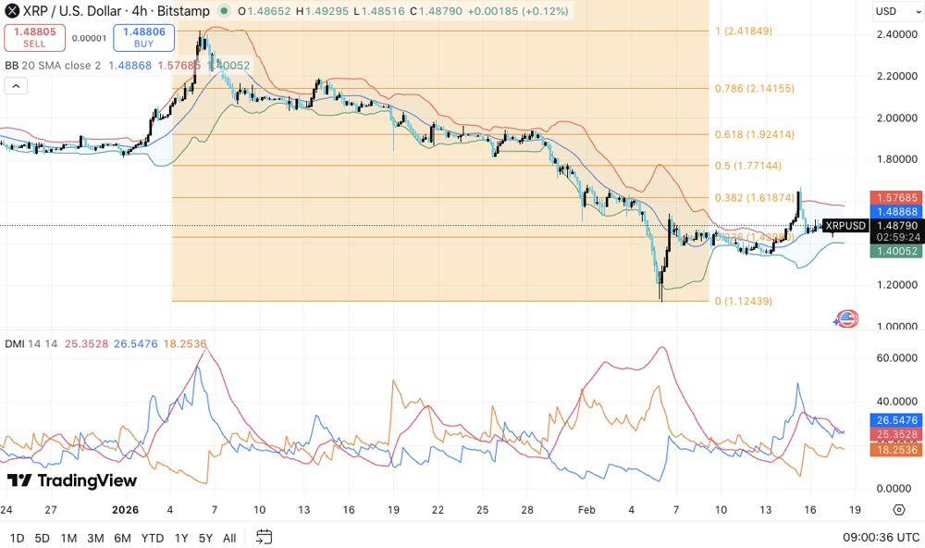This screenshot has width=925, height=548.
Task: Click the XRP / U.S. Dollar symbol title
Action: click(117, 10)
